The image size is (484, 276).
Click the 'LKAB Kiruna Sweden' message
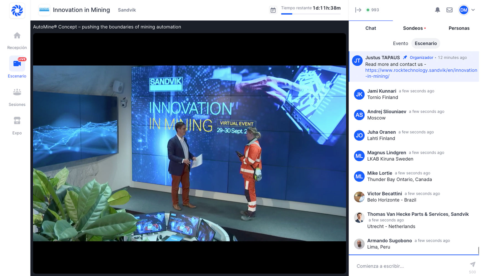tap(390, 159)
